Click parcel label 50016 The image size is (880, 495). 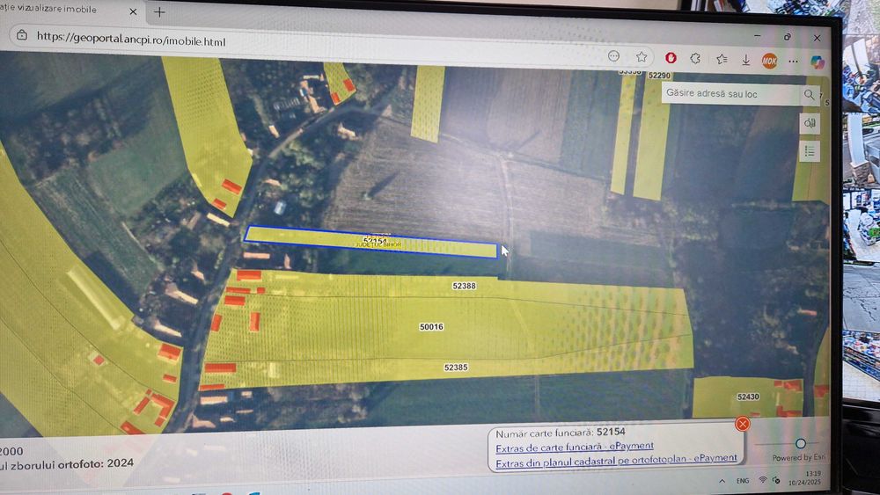(x=431, y=327)
